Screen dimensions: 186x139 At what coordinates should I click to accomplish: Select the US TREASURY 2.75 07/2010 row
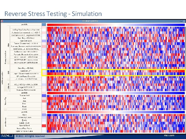(x=26, y=79)
